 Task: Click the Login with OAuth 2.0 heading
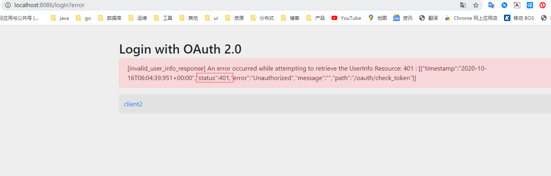[x=180, y=49]
